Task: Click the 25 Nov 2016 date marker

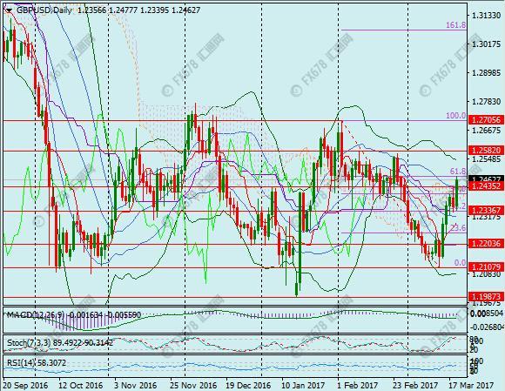Action: pyautogui.click(x=194, y=385)
